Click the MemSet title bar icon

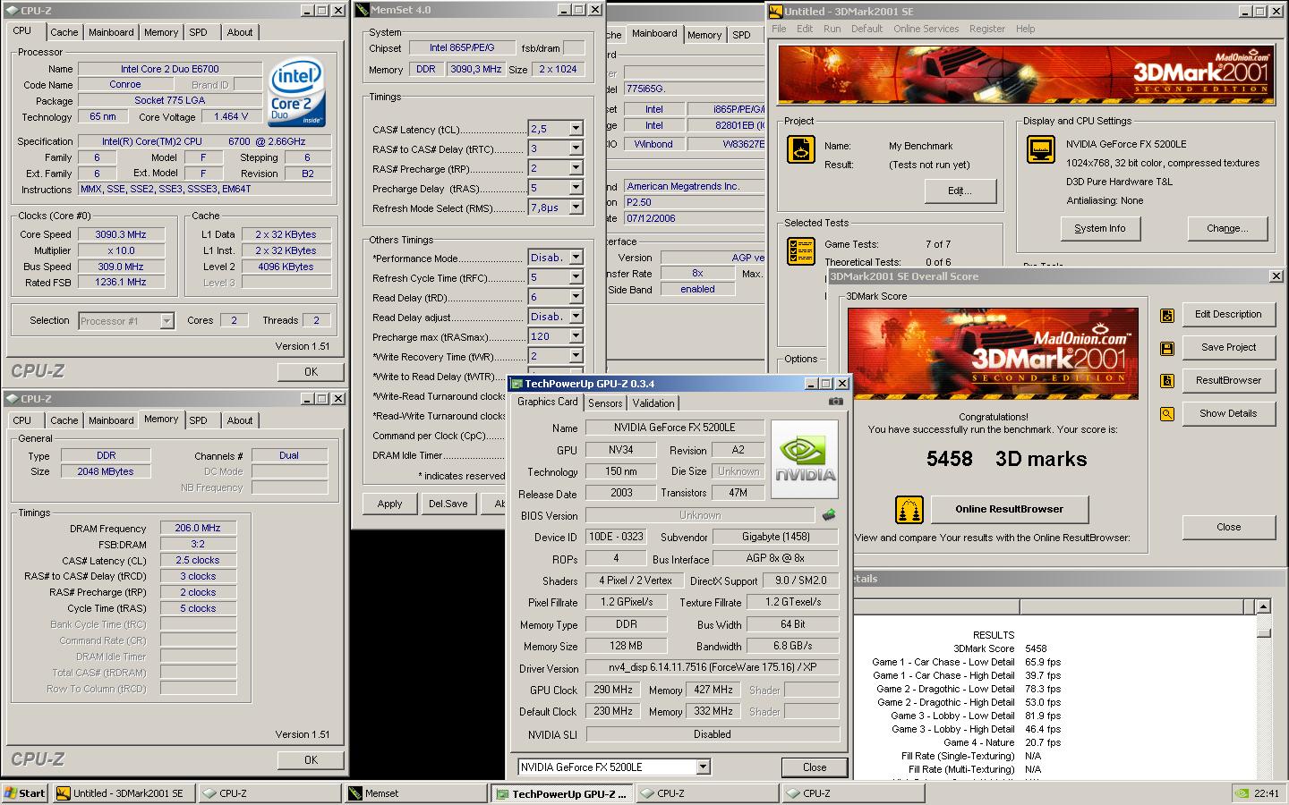(x=362, y=10)
